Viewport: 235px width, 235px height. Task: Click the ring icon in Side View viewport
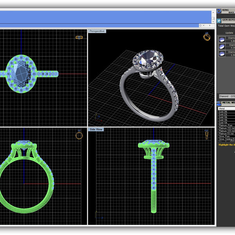click(207, 136)
